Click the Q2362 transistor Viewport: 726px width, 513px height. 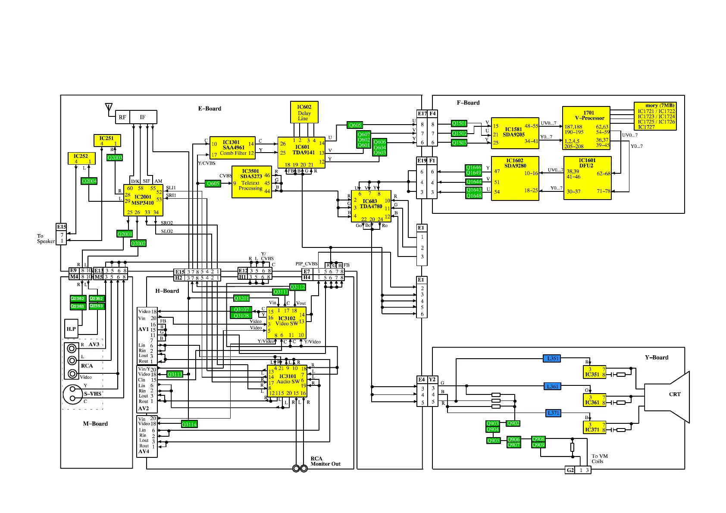click(78, 299)
